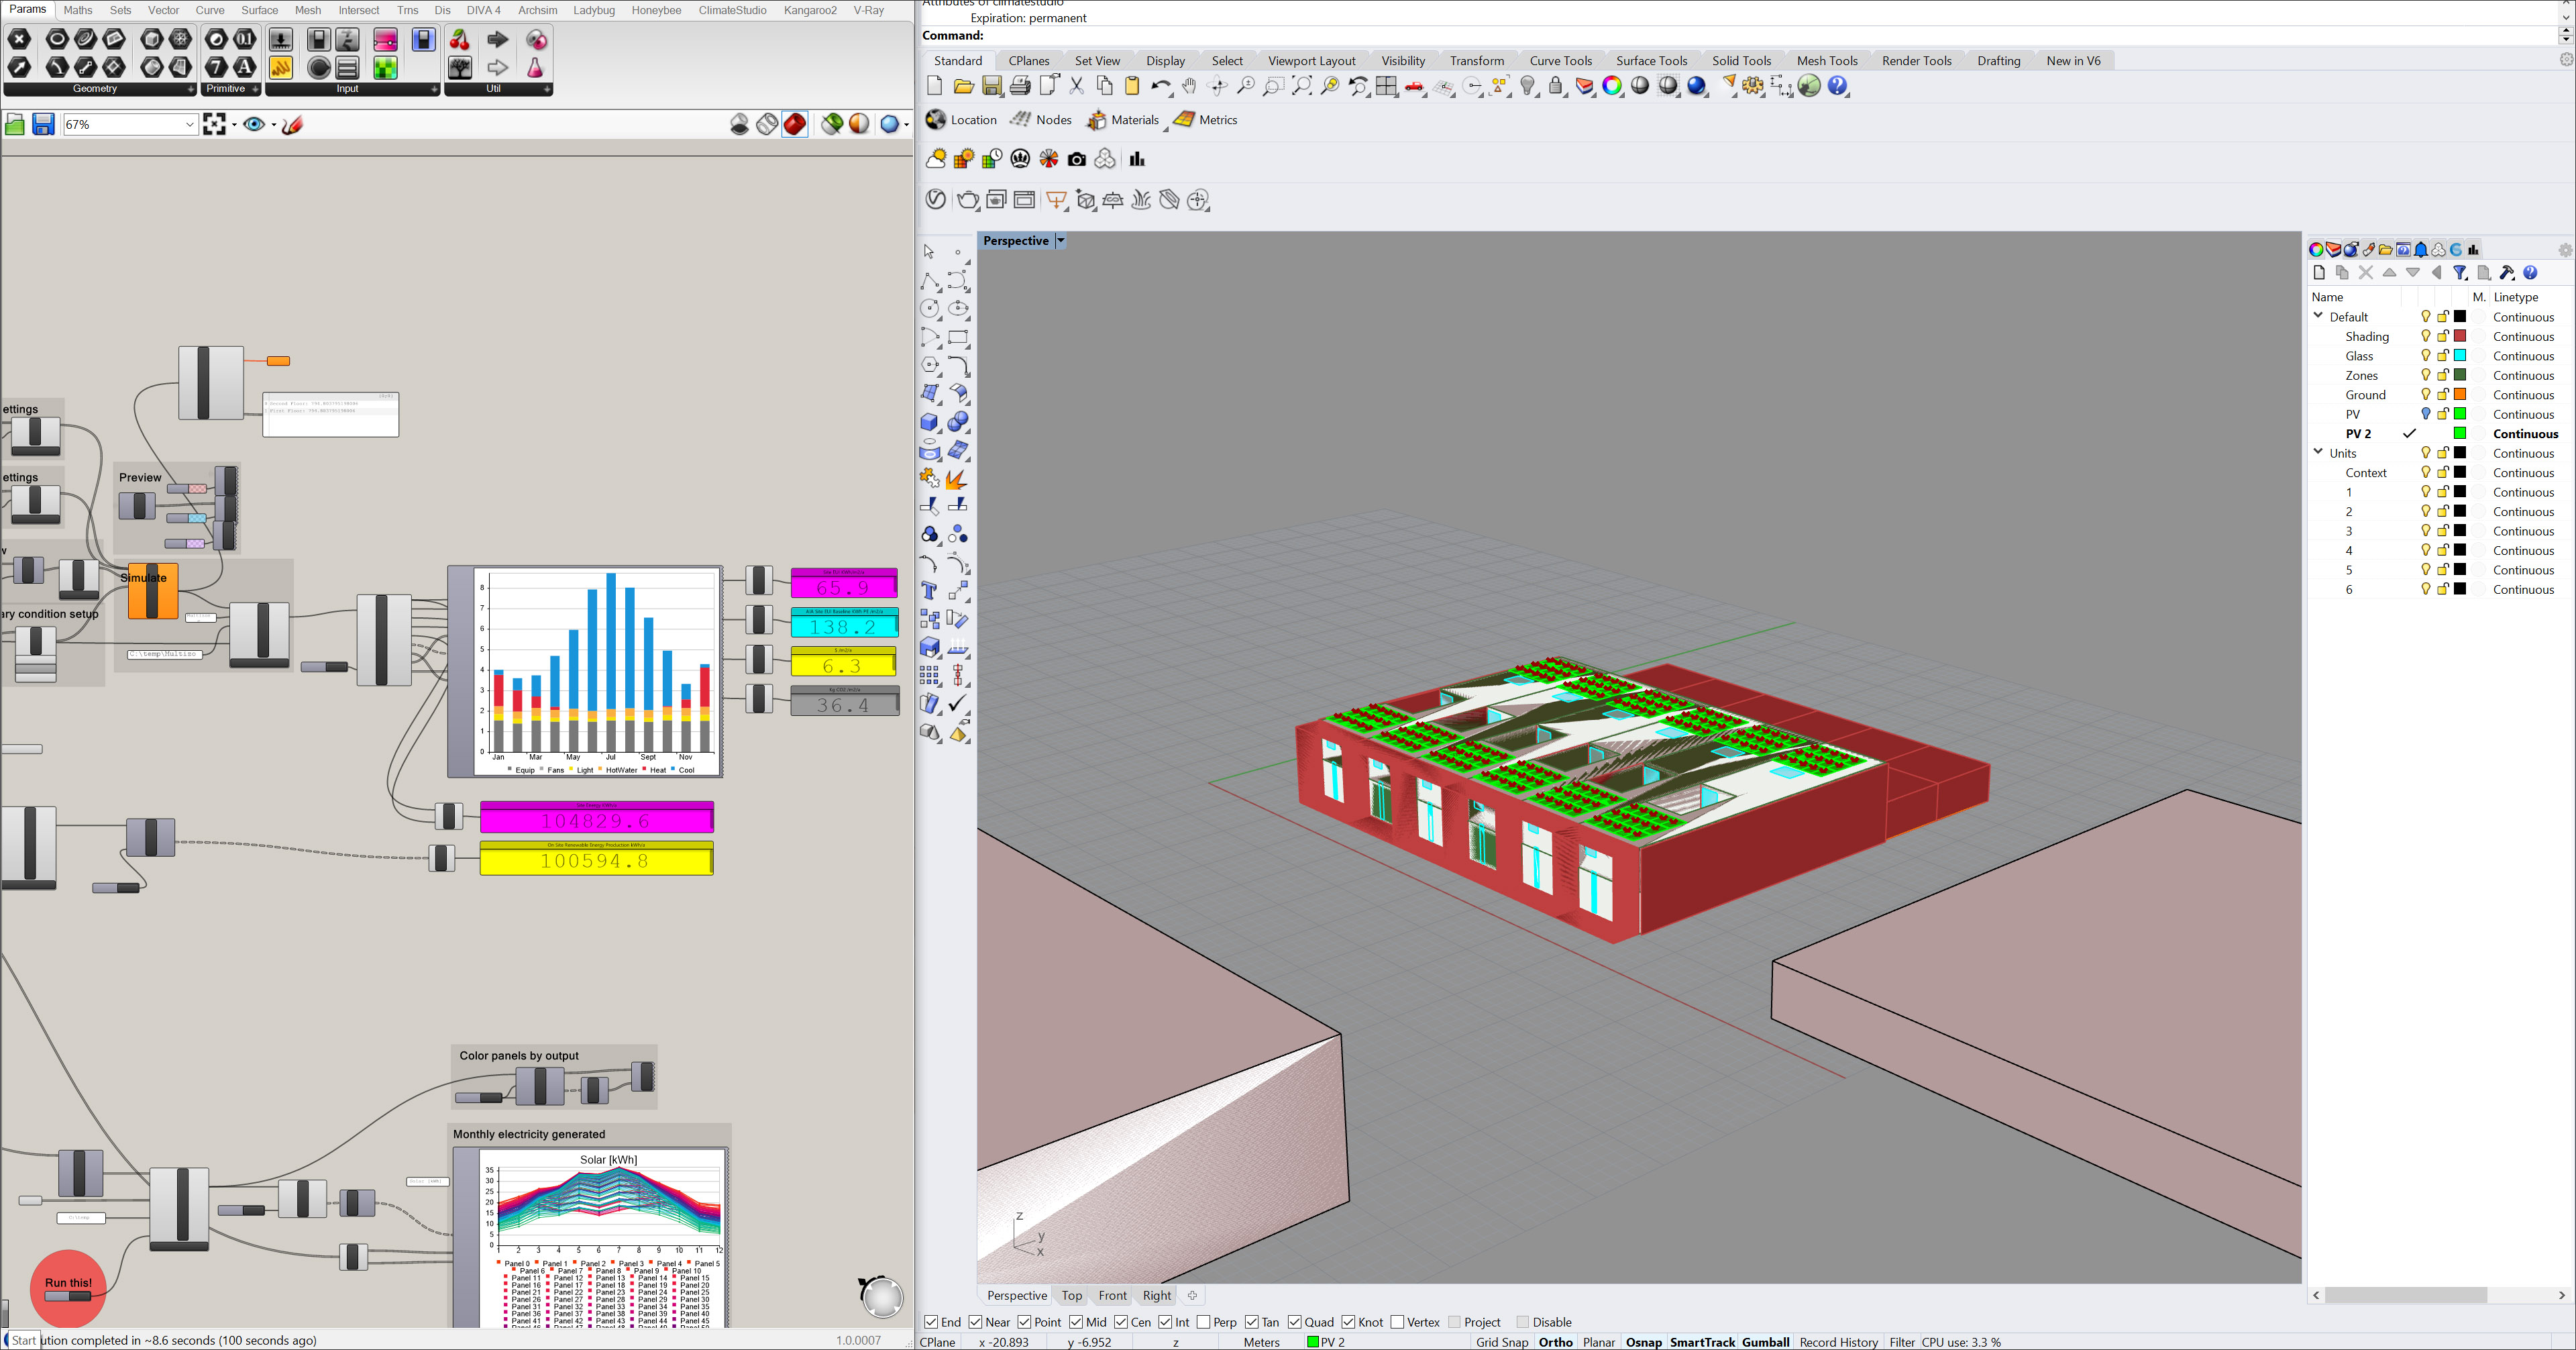Collapse the Default layer group
This screenshot has width=2576, height=1350.
tap(2319, 316)
